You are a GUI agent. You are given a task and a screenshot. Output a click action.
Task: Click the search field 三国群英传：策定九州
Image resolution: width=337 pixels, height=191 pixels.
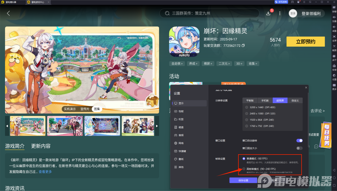point(209,13)
